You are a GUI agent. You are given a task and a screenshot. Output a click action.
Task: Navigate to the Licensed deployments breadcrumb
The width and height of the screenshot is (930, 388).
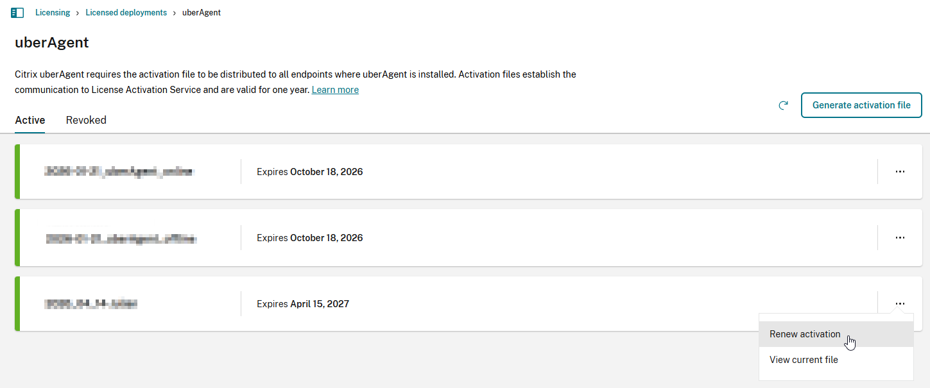coord(126,13)
